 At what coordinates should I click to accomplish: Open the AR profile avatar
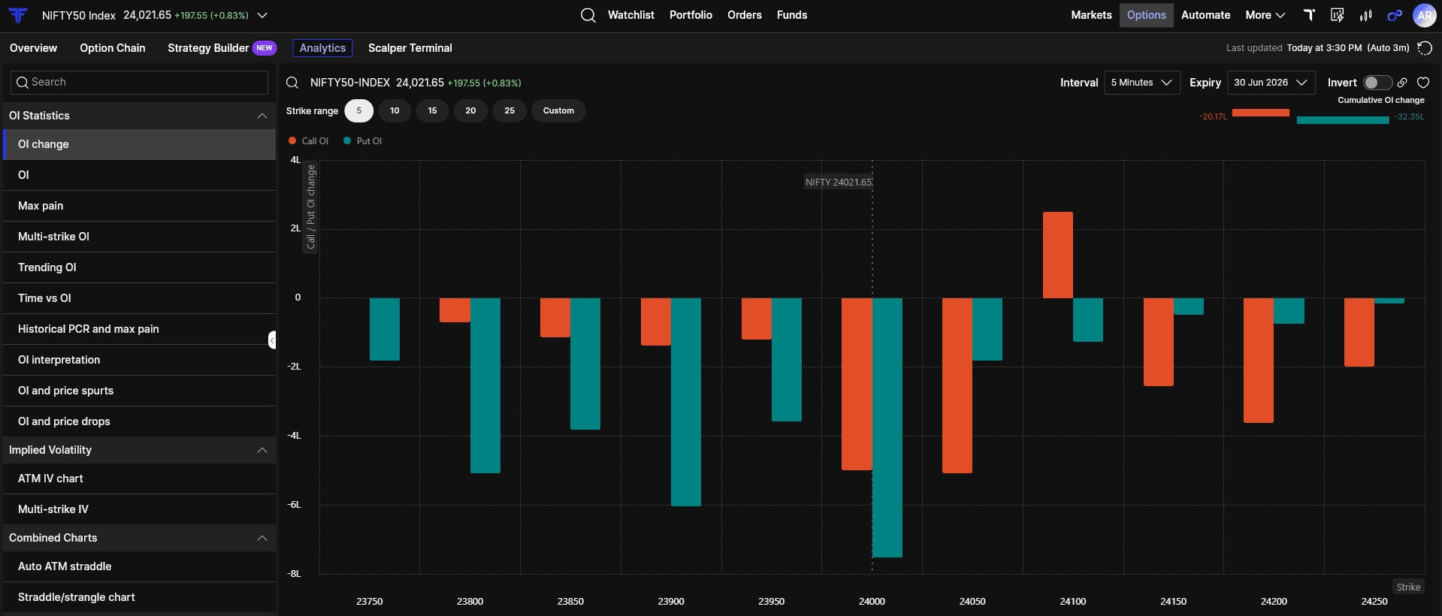1424,15
